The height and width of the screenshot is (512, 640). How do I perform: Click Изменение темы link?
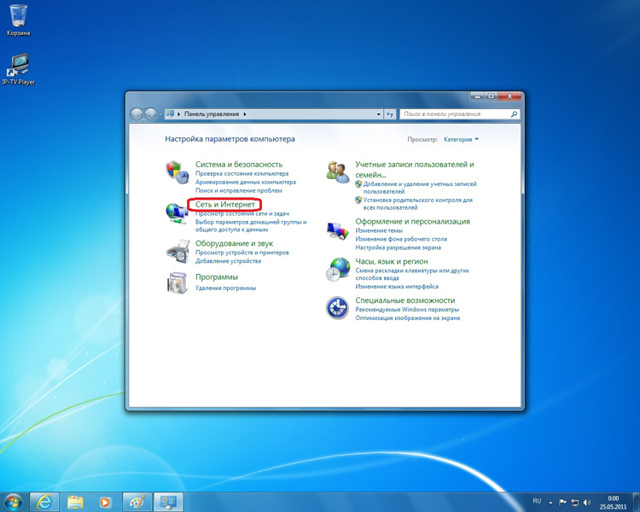(379, 230)
